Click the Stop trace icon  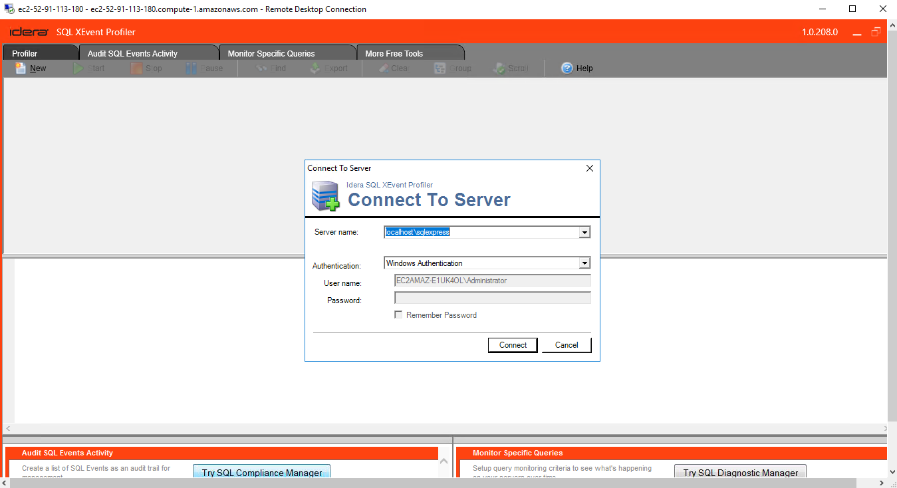146,68
